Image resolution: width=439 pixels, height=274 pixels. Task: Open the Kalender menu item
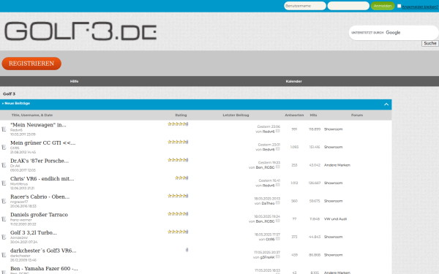293,81
